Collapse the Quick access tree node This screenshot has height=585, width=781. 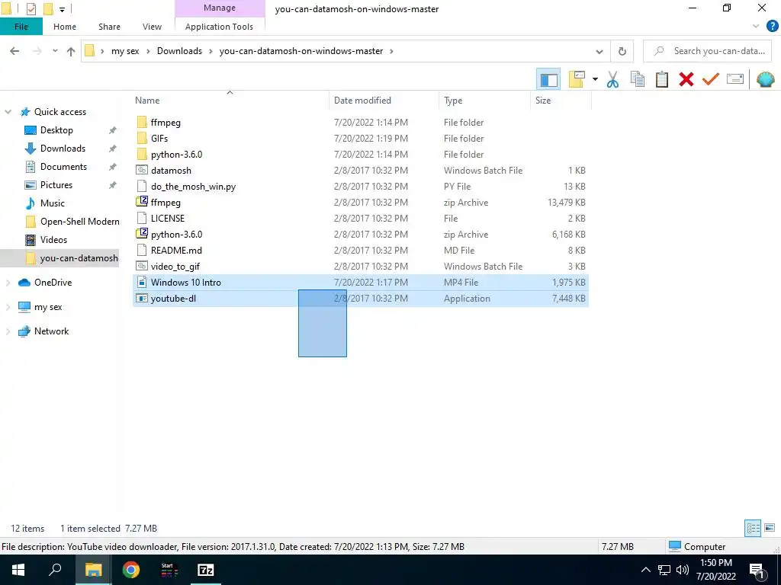[8, 112]
